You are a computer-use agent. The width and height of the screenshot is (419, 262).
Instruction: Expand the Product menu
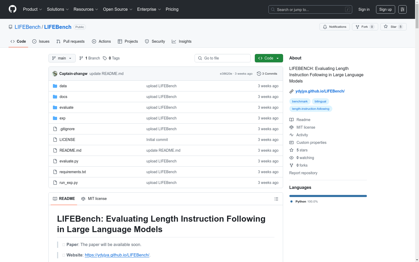point(32,9)
